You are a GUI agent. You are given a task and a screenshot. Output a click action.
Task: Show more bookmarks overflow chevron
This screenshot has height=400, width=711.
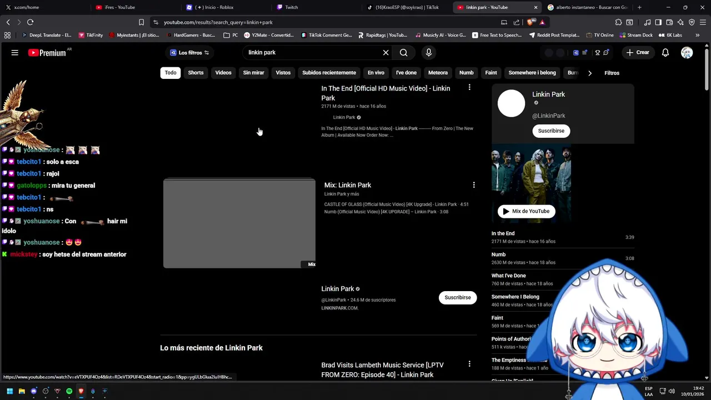697,35
